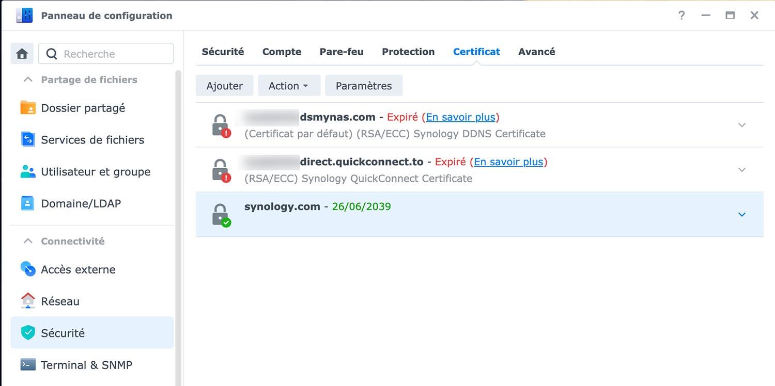Minimize the Panneau de configuration window
Image resolution: width=775 pixels, height=386 pixels.
pos(706,15)
